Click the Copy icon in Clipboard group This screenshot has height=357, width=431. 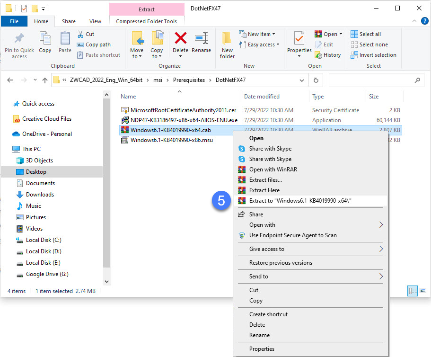coord(45,38)
